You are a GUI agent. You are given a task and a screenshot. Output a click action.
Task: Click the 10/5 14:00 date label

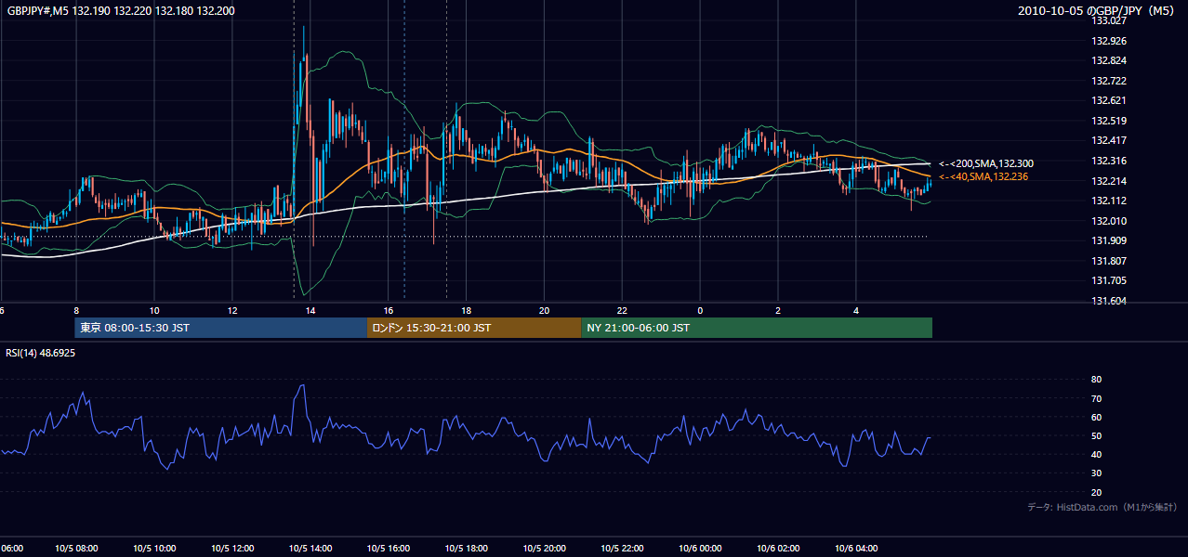coord(310,549)
